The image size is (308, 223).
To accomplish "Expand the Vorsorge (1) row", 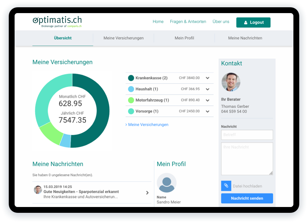I will [x=208, y=111].
